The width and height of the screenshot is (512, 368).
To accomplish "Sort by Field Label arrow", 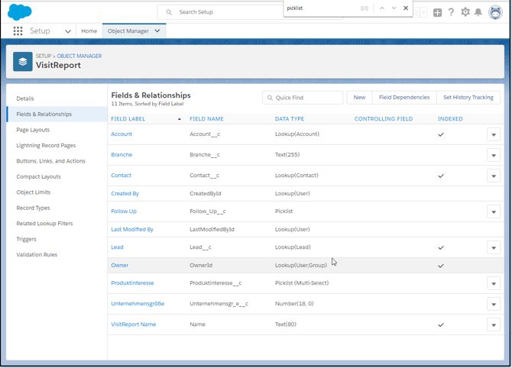I will 180,119.
